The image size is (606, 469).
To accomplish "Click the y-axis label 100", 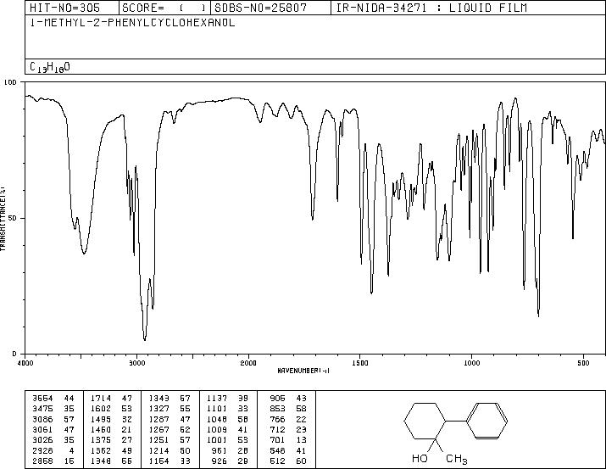I will tap(10, 82).
